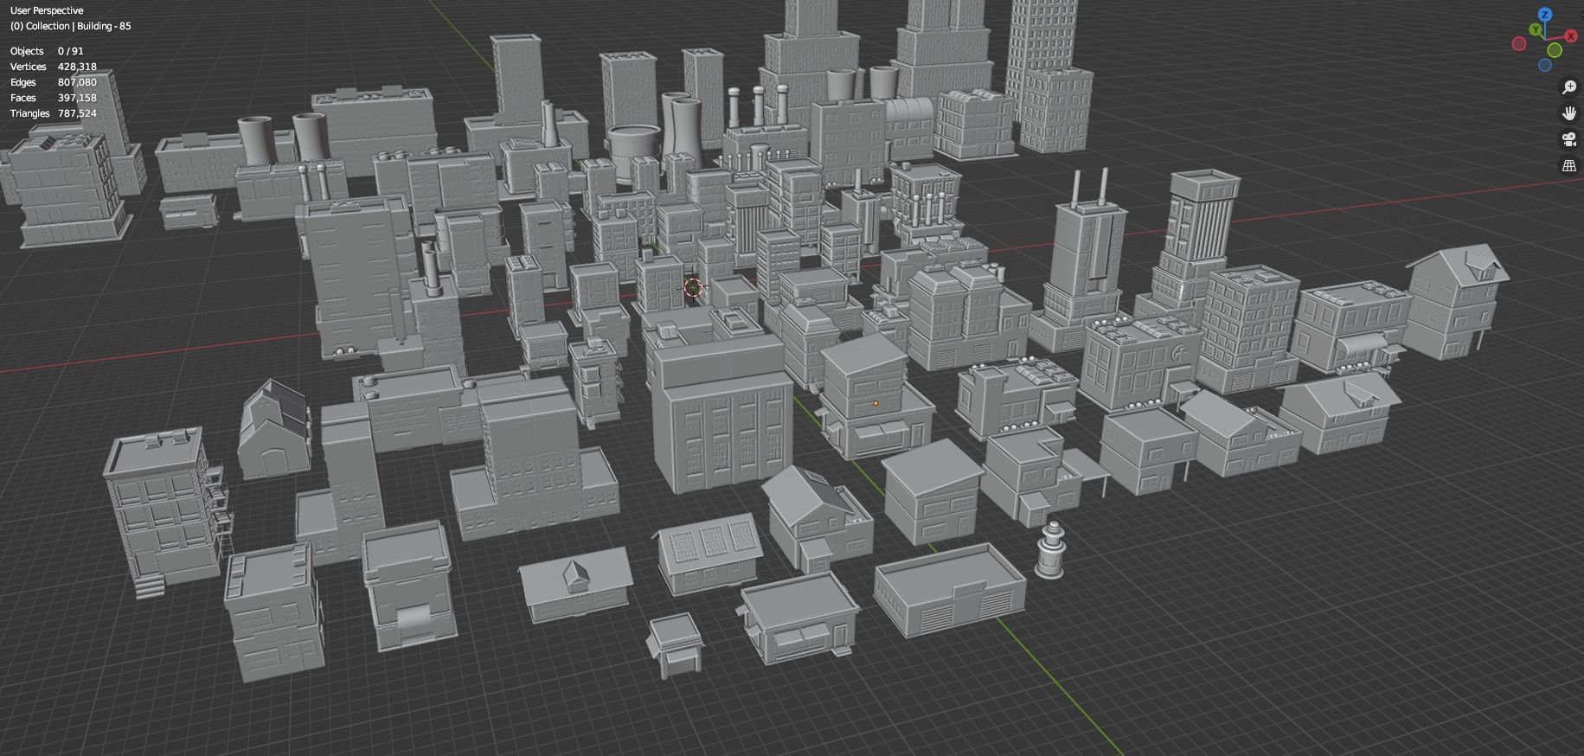Viewport: 1584px width, 756px height.
Task: Click the pan view hand icon
Action: coord(1569,112)
